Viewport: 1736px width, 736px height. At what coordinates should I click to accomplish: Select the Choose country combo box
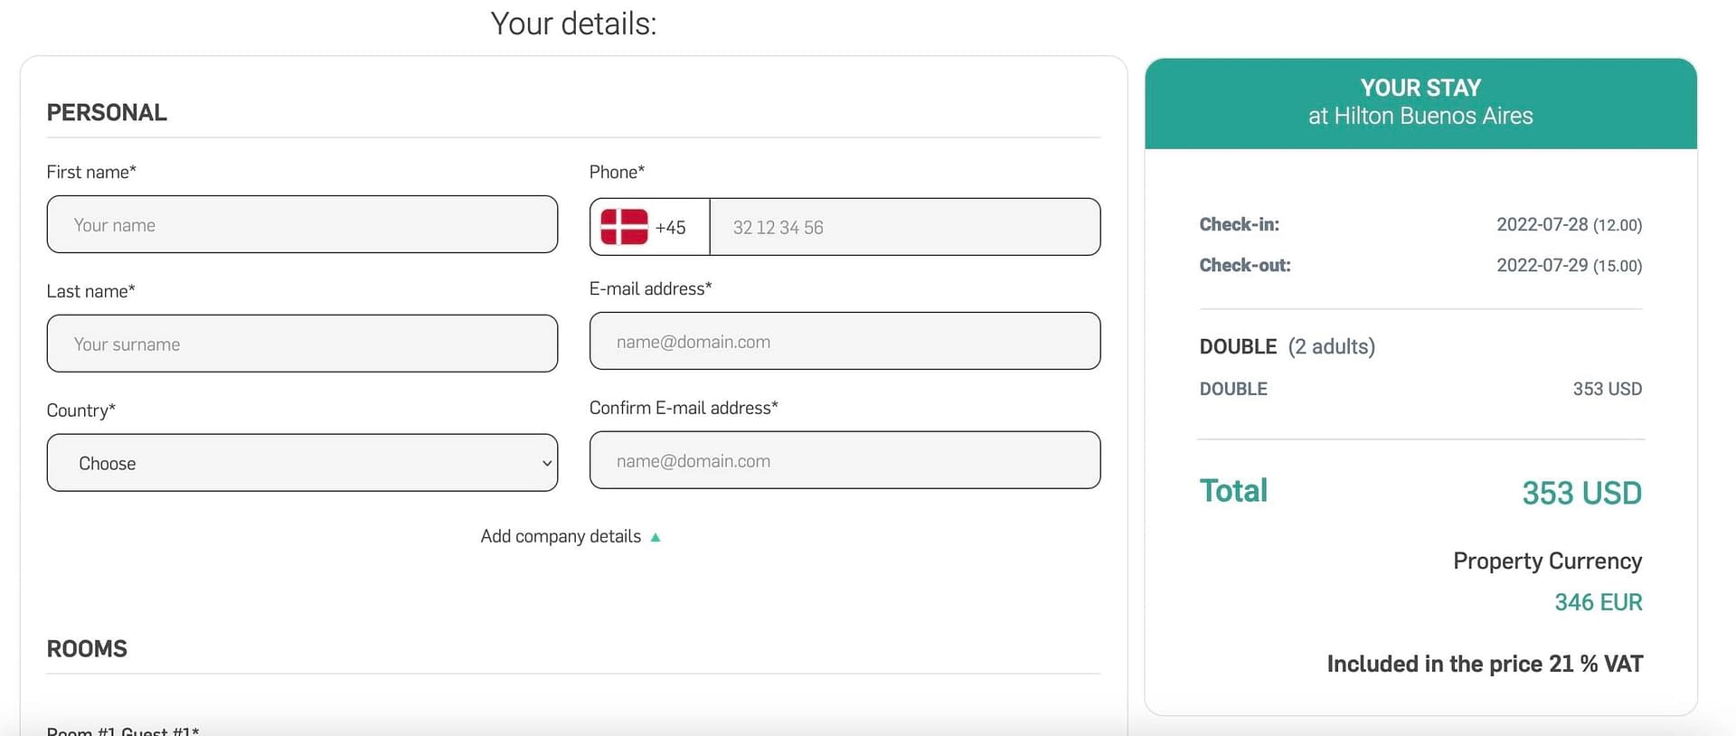[302, 463]
